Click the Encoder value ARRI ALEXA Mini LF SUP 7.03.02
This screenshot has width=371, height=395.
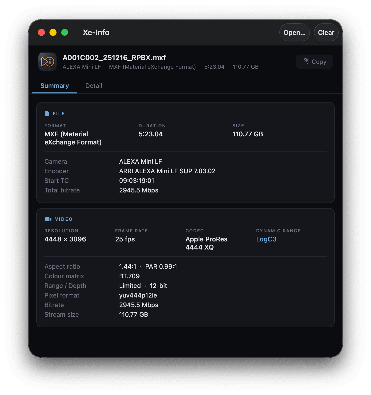pyautogui.click(x=167, y=171)
